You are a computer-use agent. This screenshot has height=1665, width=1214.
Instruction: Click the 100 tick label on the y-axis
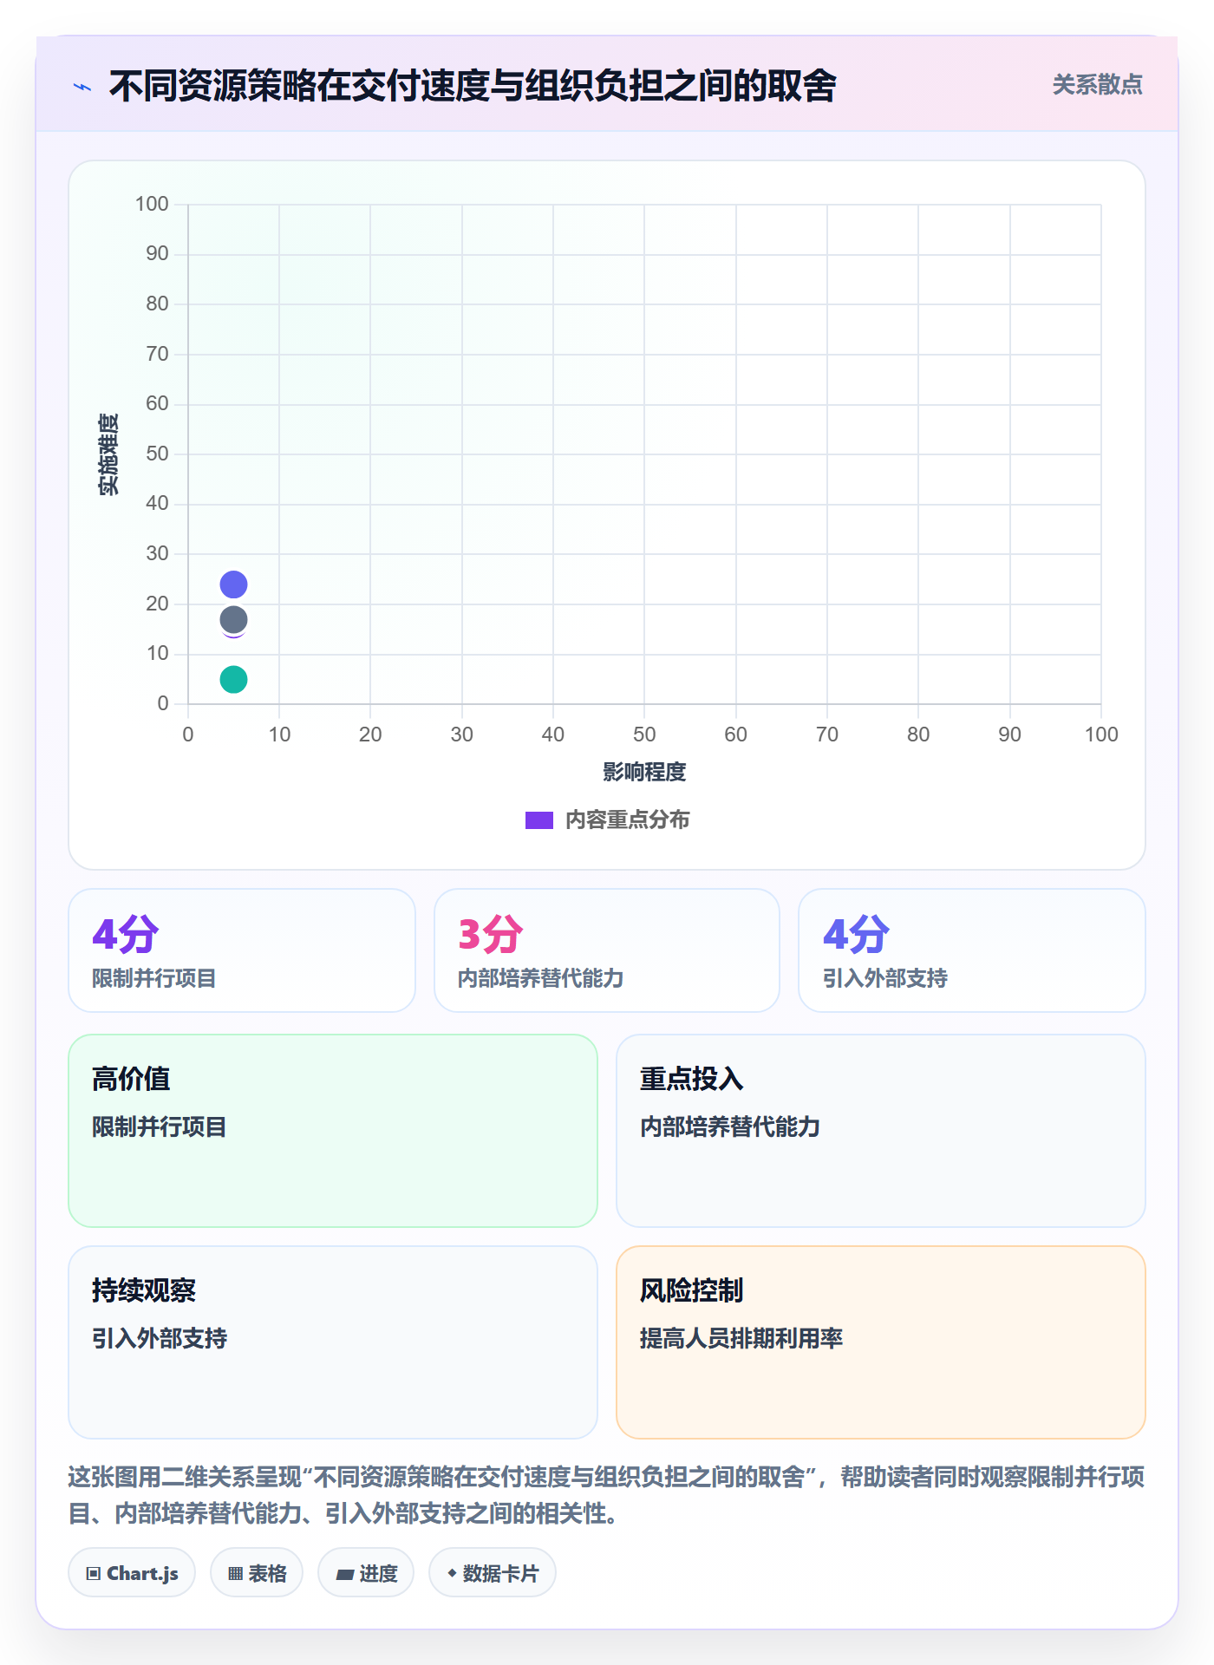[152, 204]
